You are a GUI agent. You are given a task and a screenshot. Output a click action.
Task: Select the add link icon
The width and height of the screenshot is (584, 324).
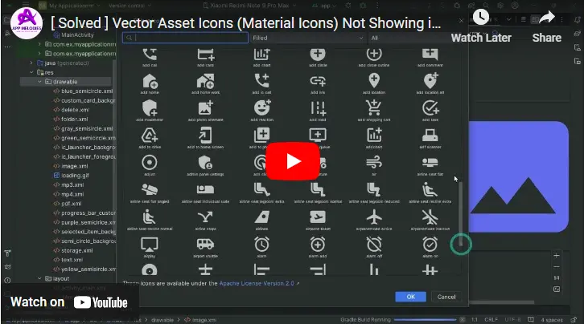318,81
